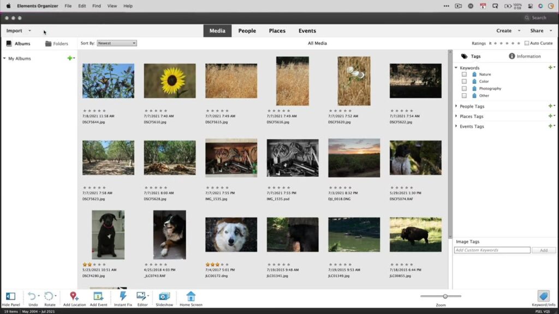Click the Add Event calendar icon
This screenshot has width=559, height=314.
tap(98, 296)
